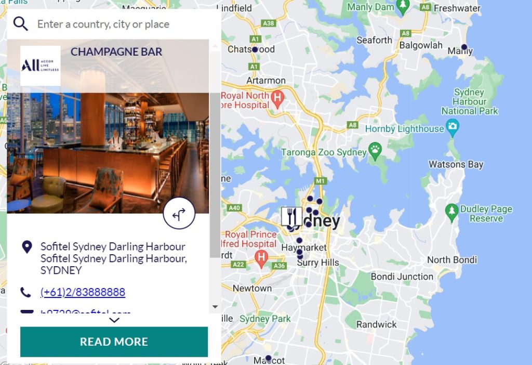This screenshot has width=532, height=365.
Task: Click the panel's vertical scrollbar thumb
Action: point(215,175)
